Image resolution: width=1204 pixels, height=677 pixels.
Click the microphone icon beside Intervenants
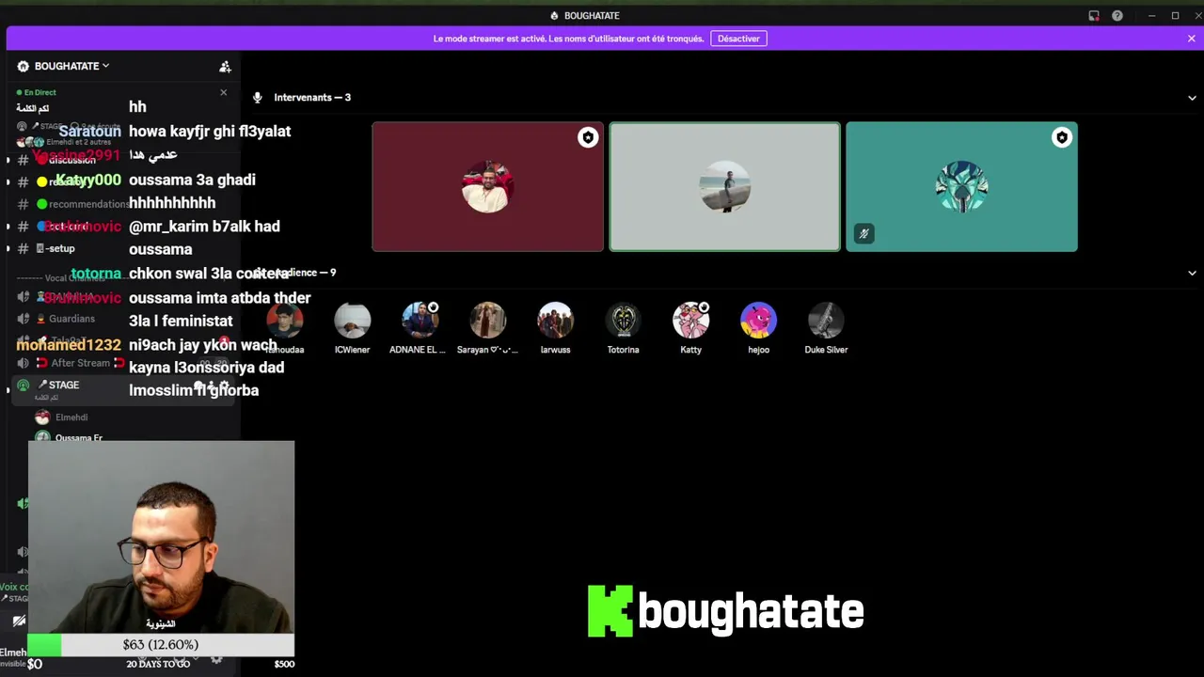tap(257, 98)
